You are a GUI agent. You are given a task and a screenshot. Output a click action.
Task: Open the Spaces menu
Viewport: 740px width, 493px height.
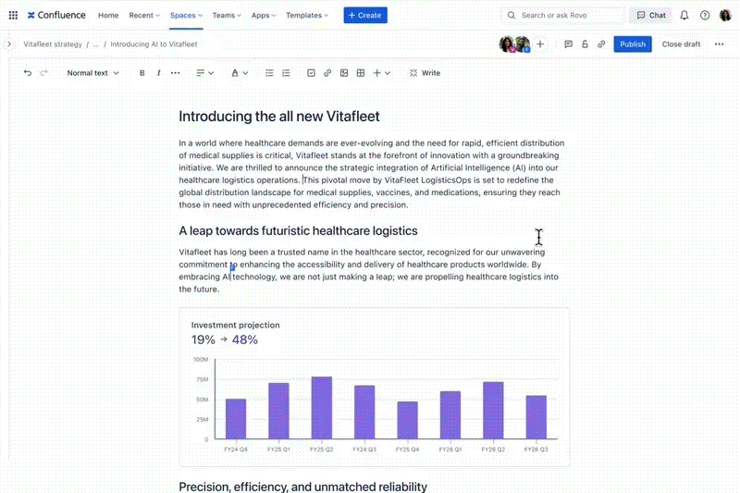tap(186, 16)
